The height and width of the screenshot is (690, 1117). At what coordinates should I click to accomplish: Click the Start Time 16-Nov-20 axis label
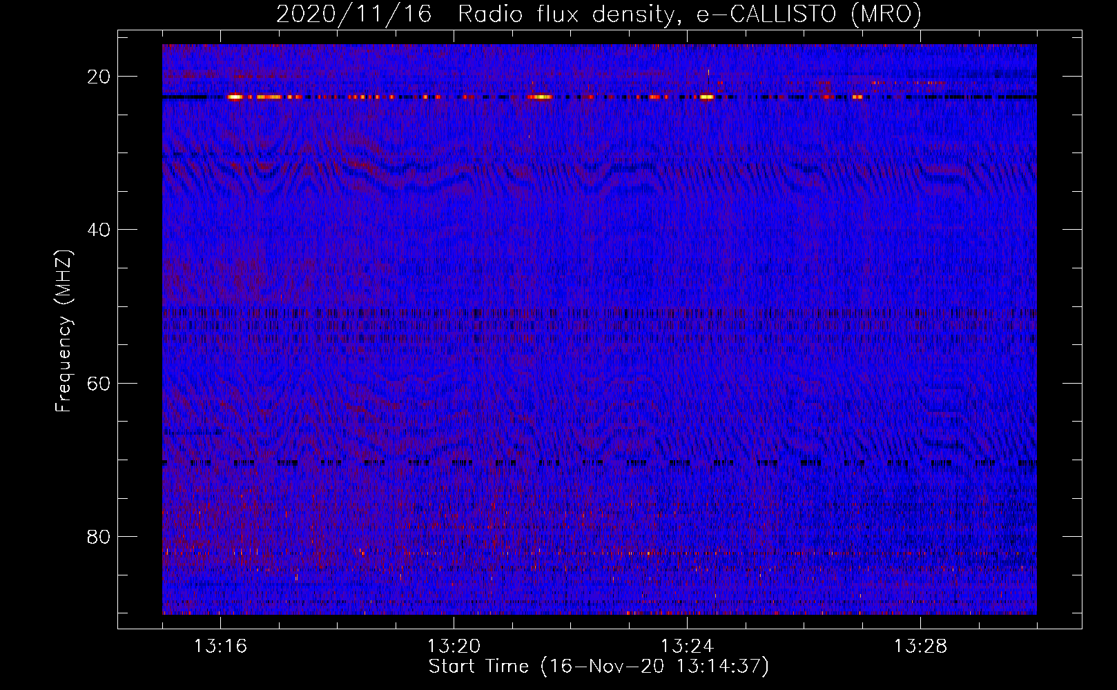click(599, 667)
